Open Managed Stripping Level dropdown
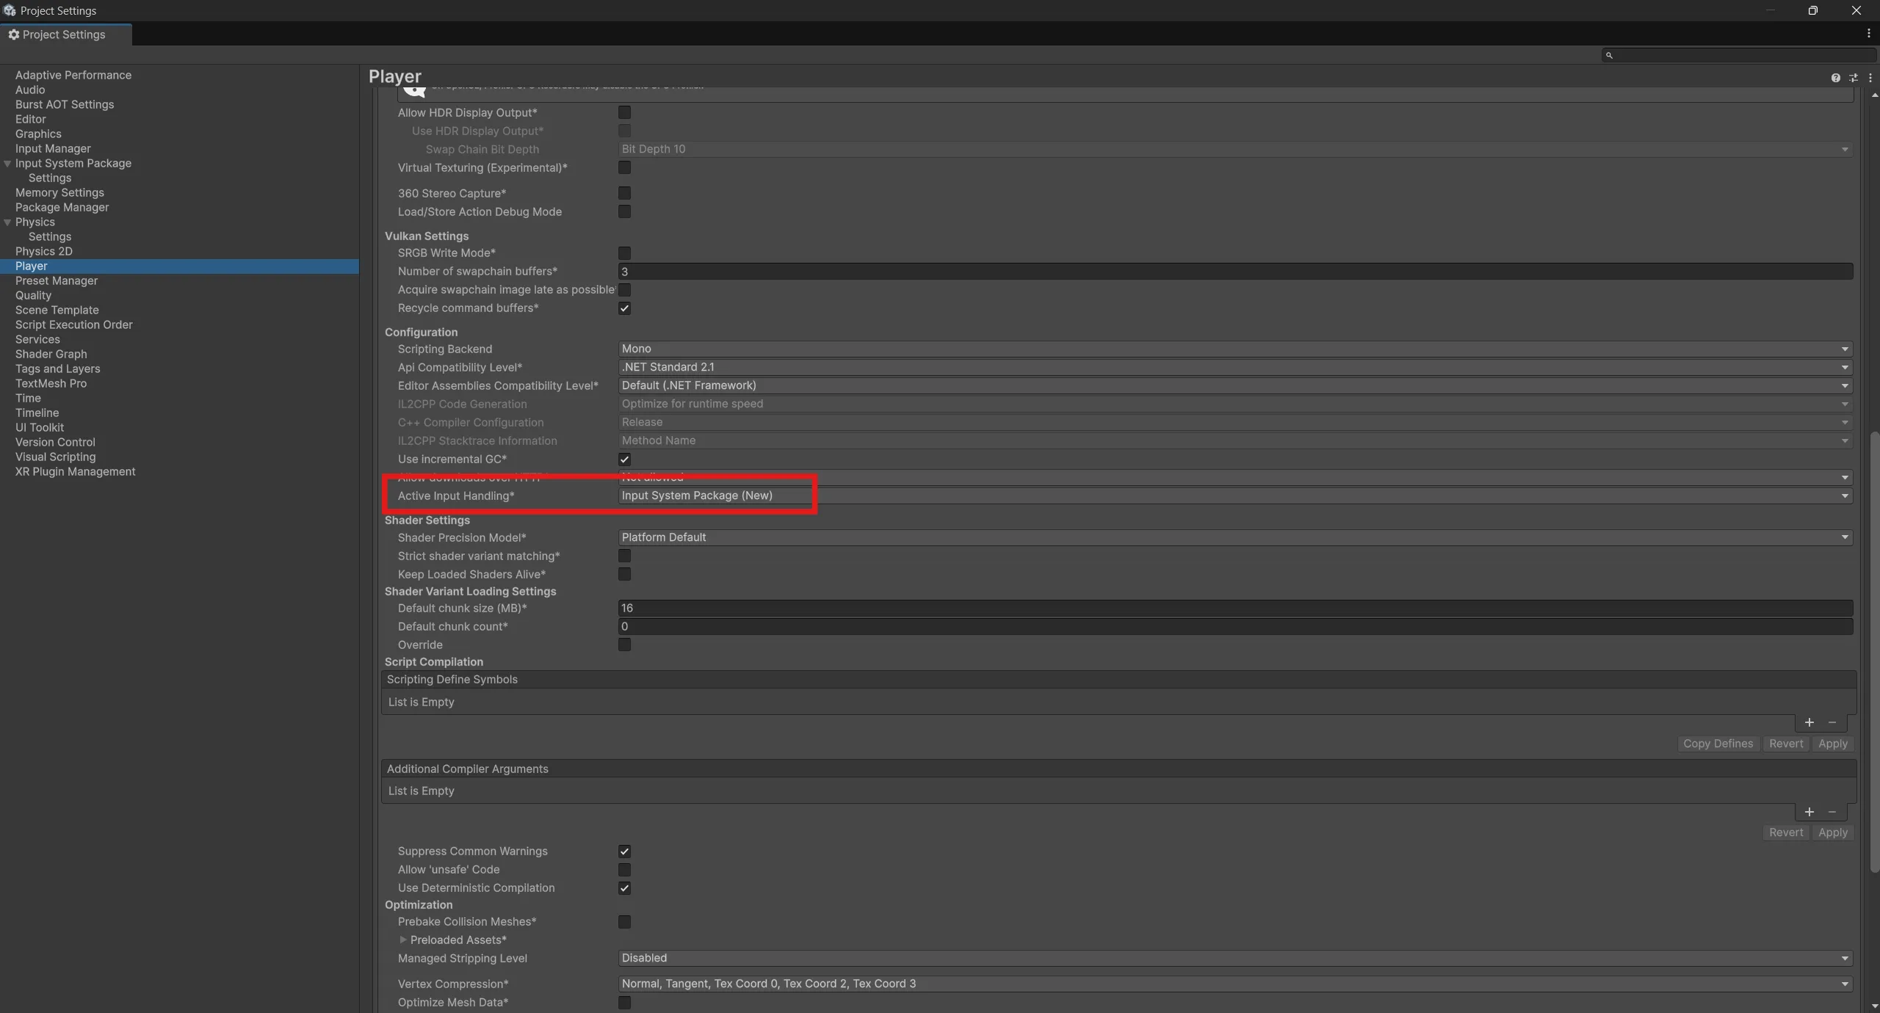This screenshot has height=1013, width=1880. tap(1235, 958)
